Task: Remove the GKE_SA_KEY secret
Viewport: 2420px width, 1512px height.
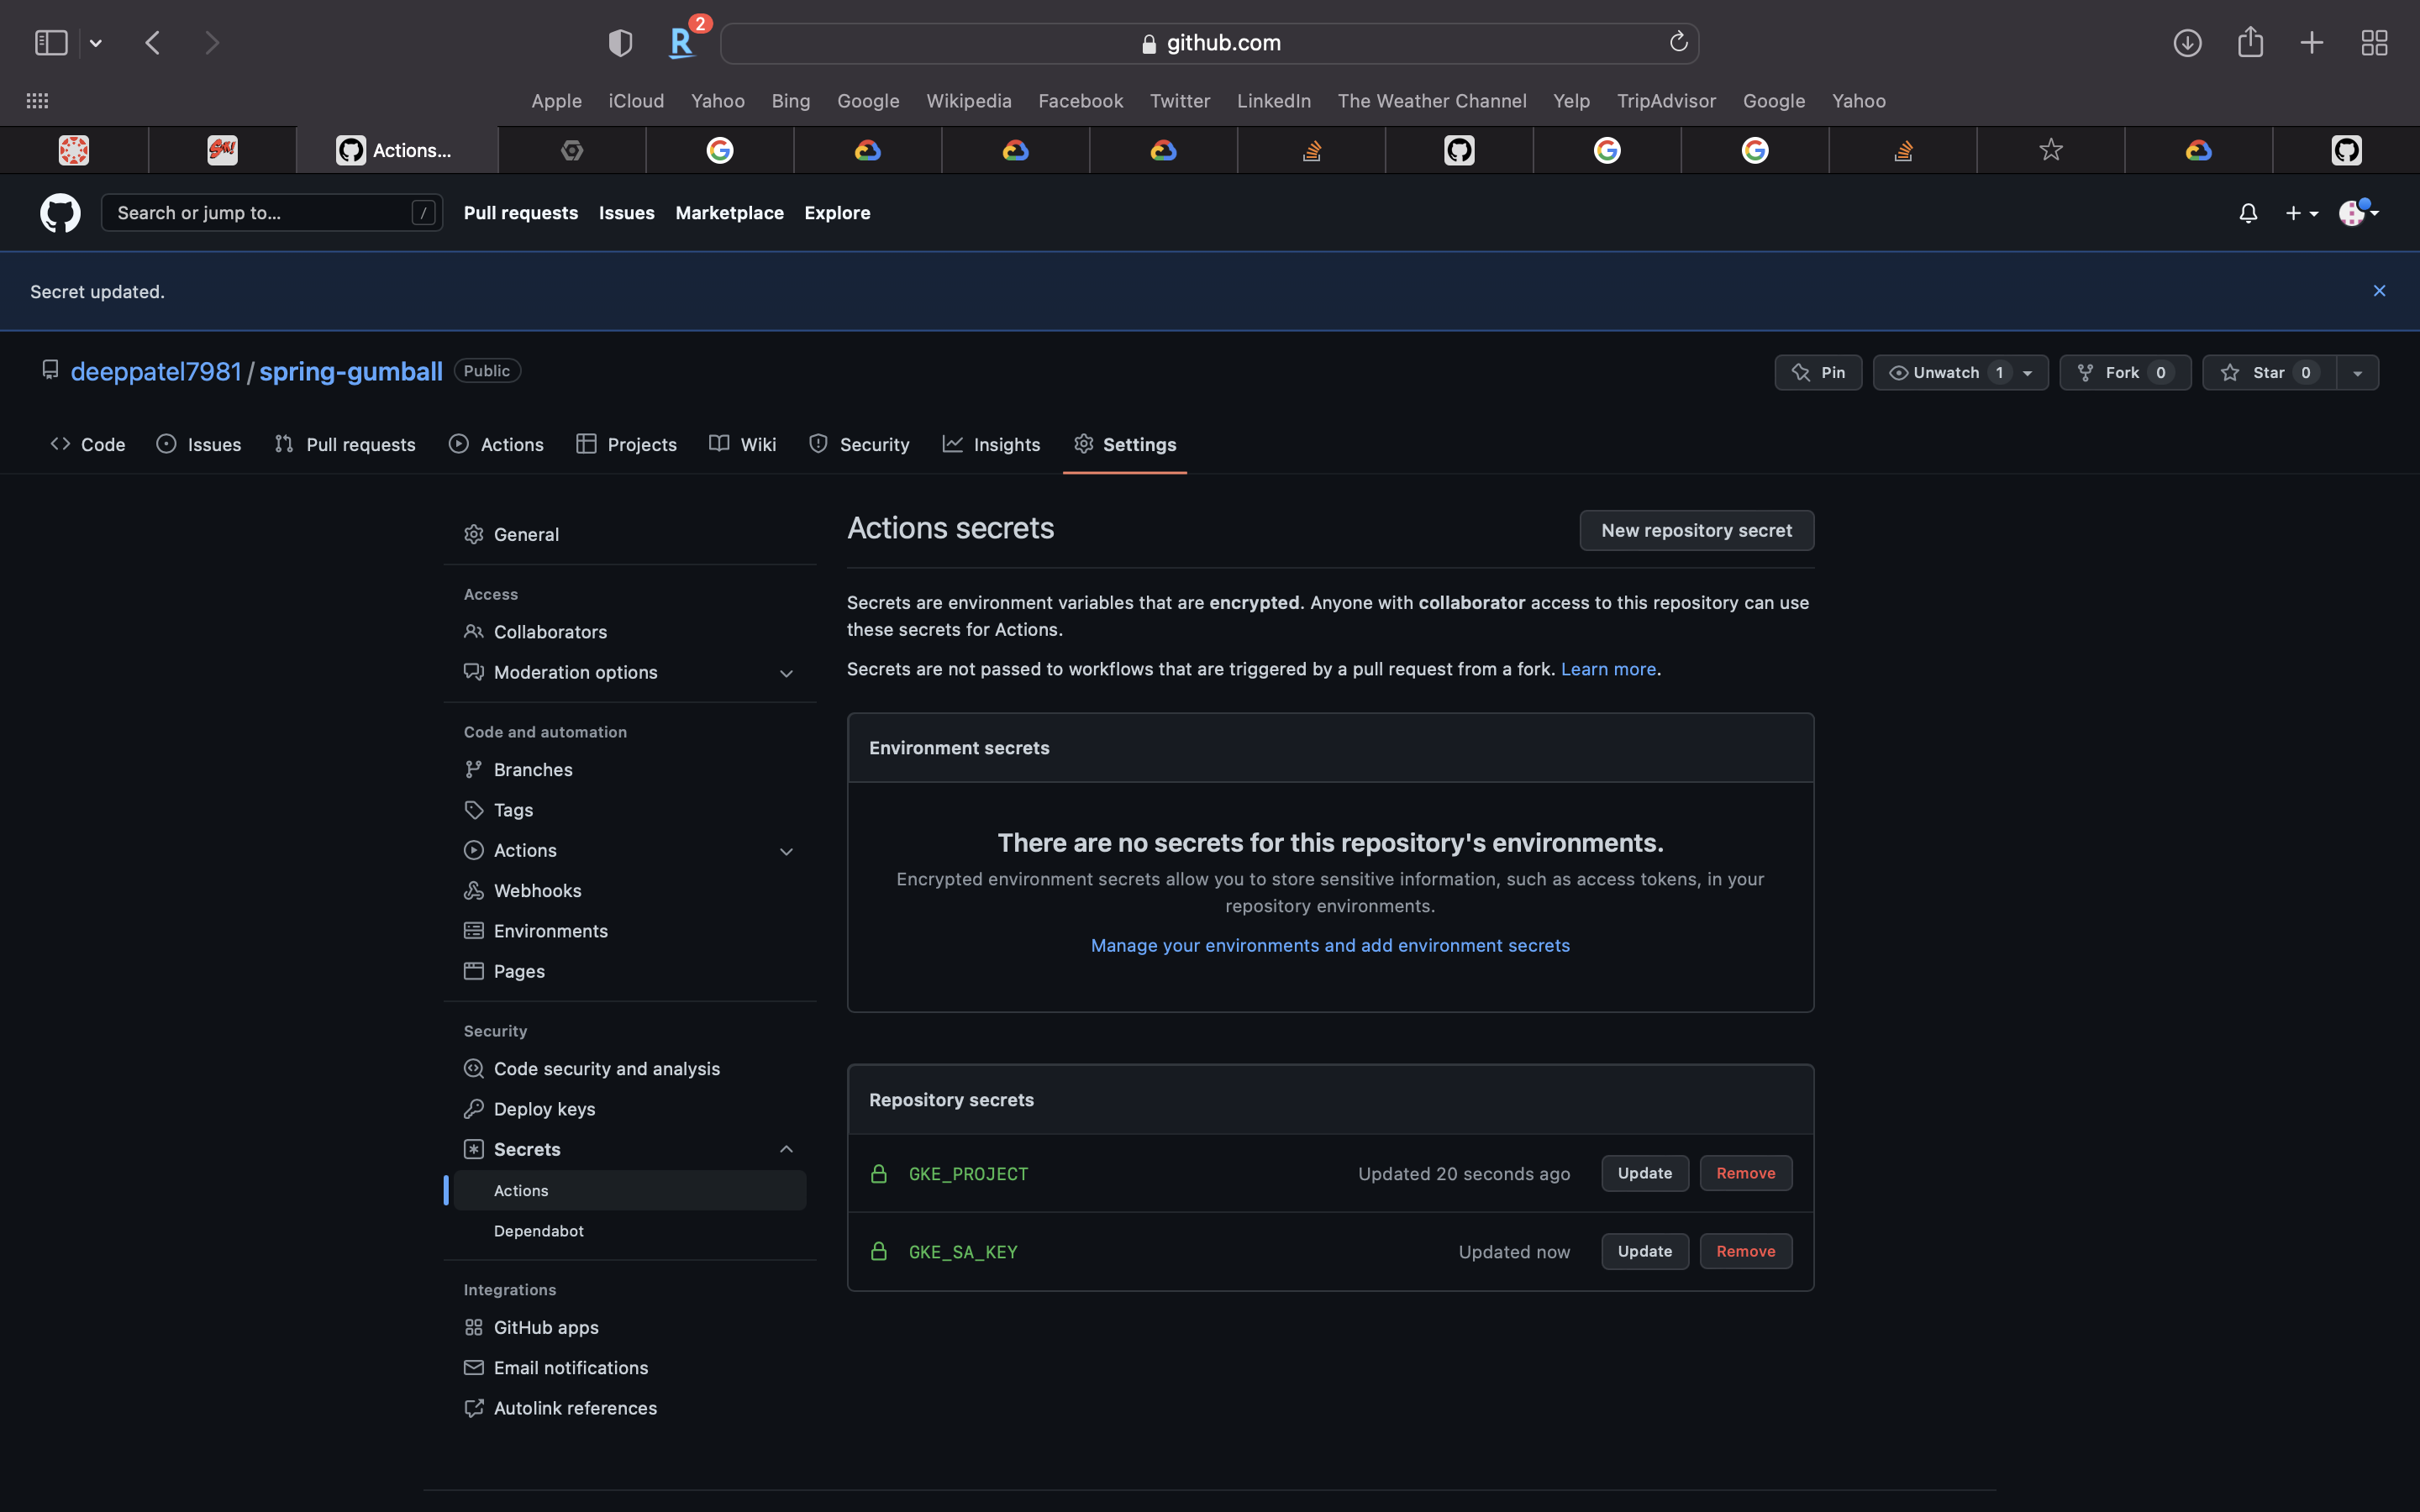Action: point(1745,1251)
